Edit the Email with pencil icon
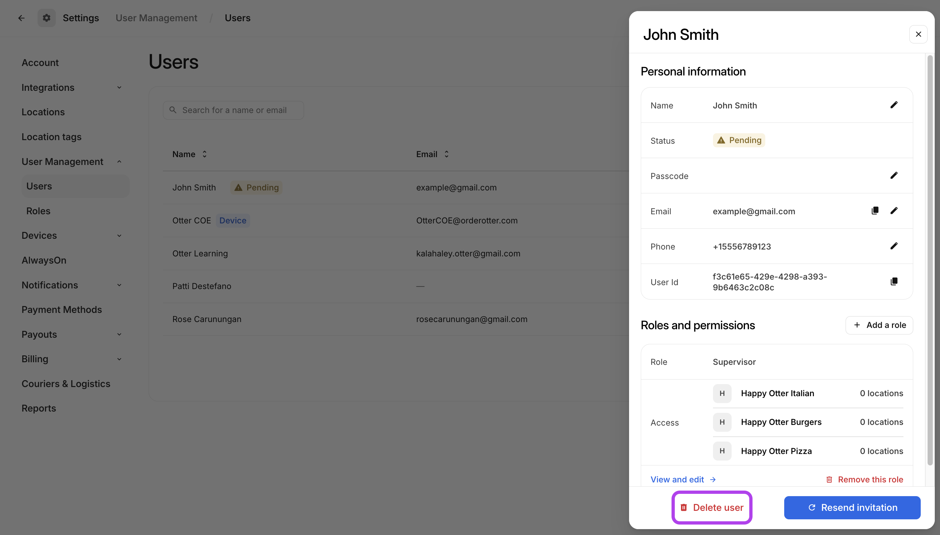The width and height of the screenshot is (940, 535). 894,211
